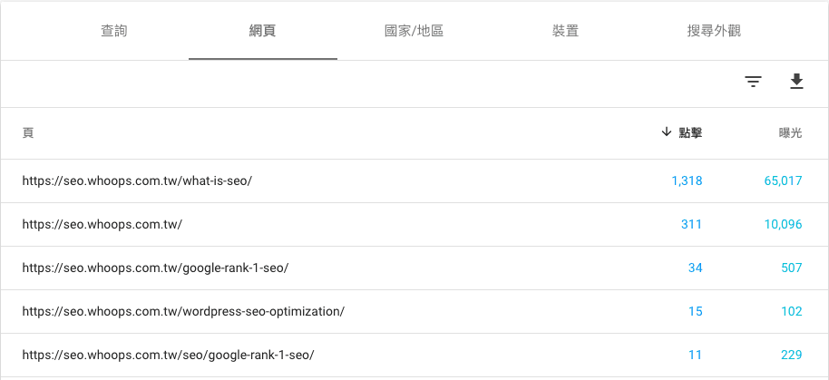Open the 國家/地區 tab
Viewport: 829px width, 380px height.
pyautogui.click(x=414, y=31)
